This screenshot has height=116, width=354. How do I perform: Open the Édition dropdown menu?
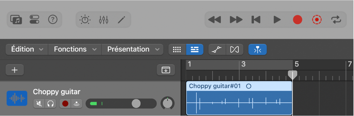pyautogui.click(x=27, y=49)
